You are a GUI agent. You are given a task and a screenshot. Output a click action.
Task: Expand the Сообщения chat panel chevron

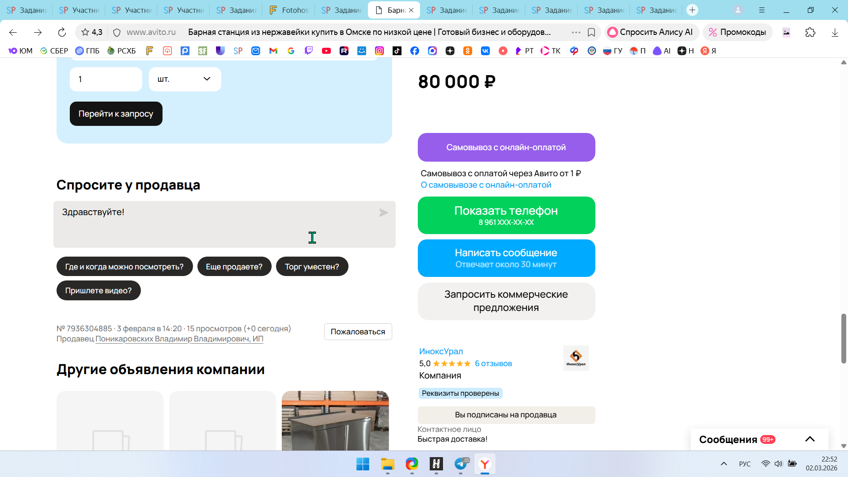[x=810, y=439]
